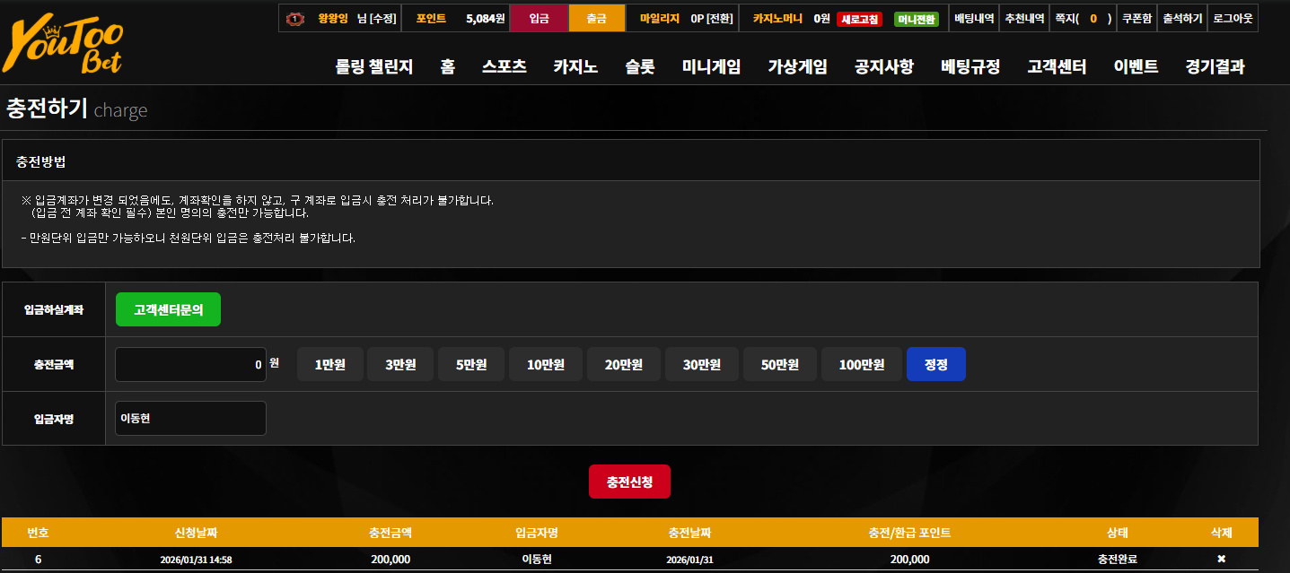The height and width of the screenshot is (573, 1290).
Task: Click the 로그아웃 logout link
Action: coord(1233,18)
